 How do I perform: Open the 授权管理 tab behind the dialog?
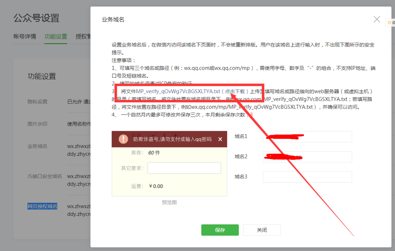tap(83, 36)
